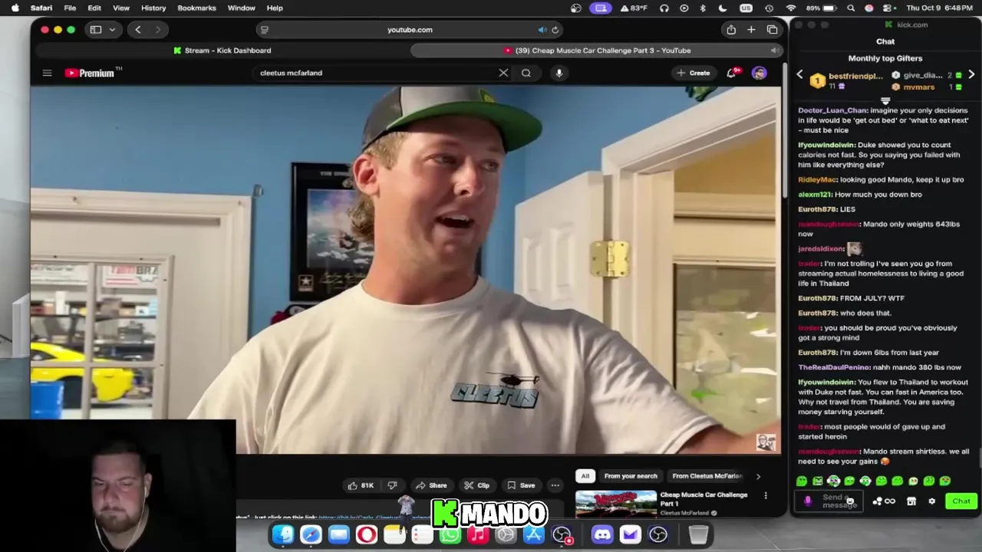Expand the sidebar tab group dropdown arrow
The width and height of the screenshot is (982, 552).
[112, 30]
